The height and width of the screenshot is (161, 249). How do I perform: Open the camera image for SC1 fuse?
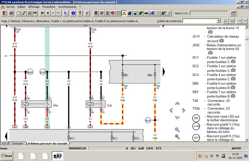click(x=233, y=61)
